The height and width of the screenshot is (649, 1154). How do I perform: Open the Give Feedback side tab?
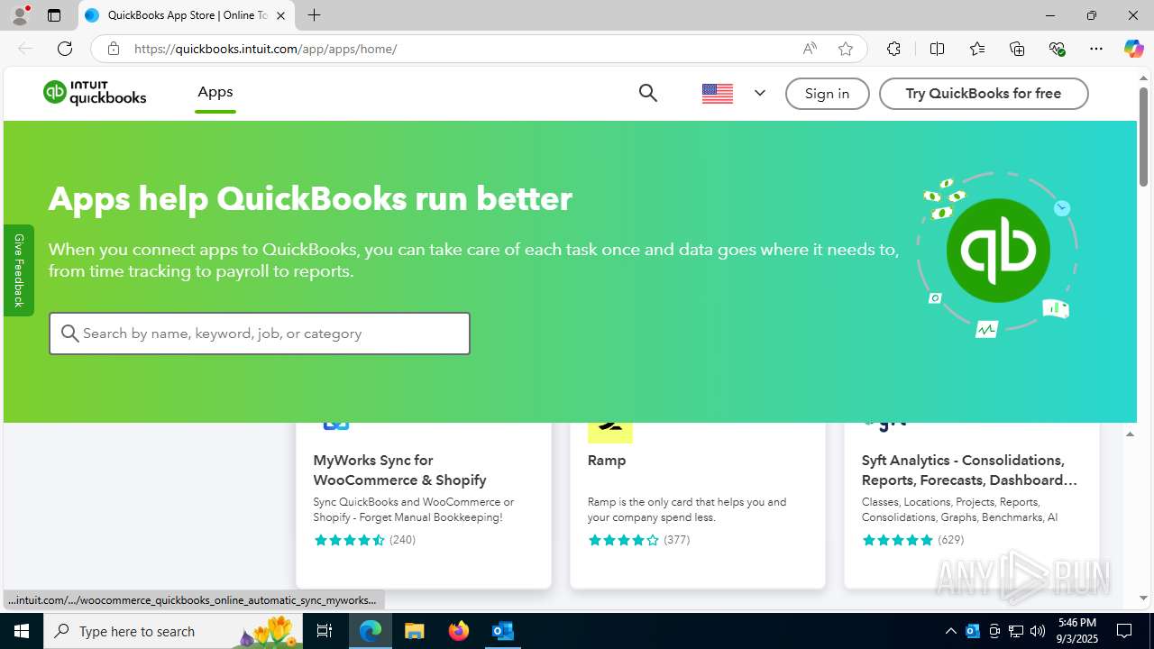[x=19, y=270]
